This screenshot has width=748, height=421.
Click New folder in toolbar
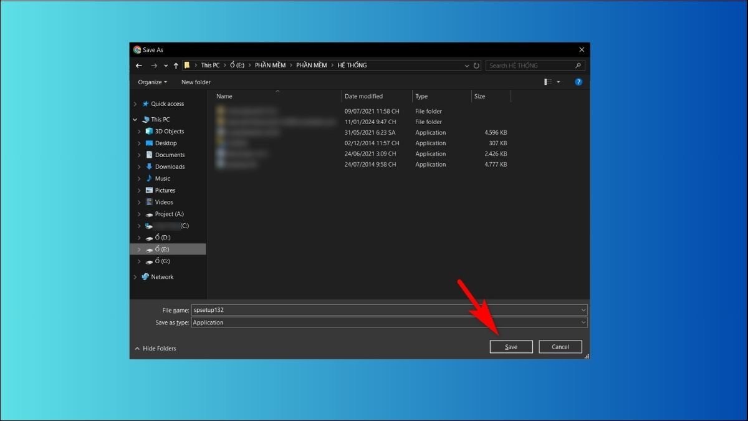click(196, 82)
